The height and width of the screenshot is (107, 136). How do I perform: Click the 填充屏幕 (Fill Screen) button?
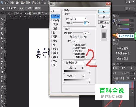pyautogui.click(x=37, y=8)
